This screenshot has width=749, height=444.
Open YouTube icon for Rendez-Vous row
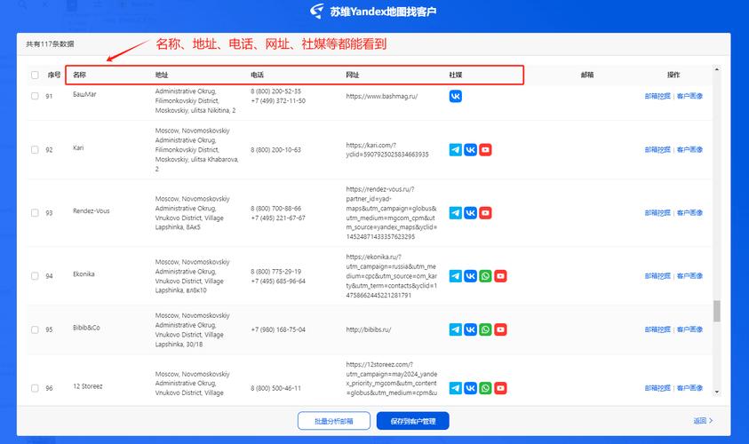[x=485, y=213]
